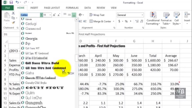Click Merge & Center button
Screen dimensions: 192x108
point(100,21)
